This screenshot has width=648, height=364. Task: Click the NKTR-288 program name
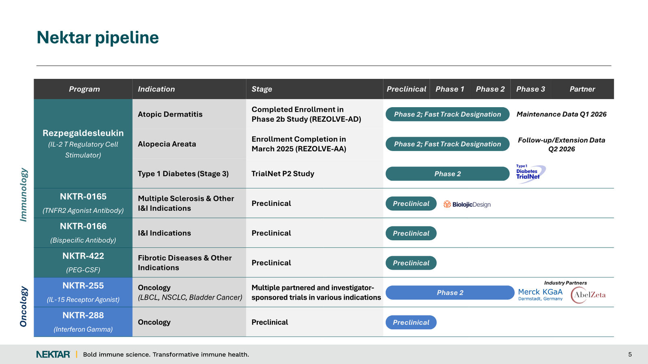coord(83,315)
